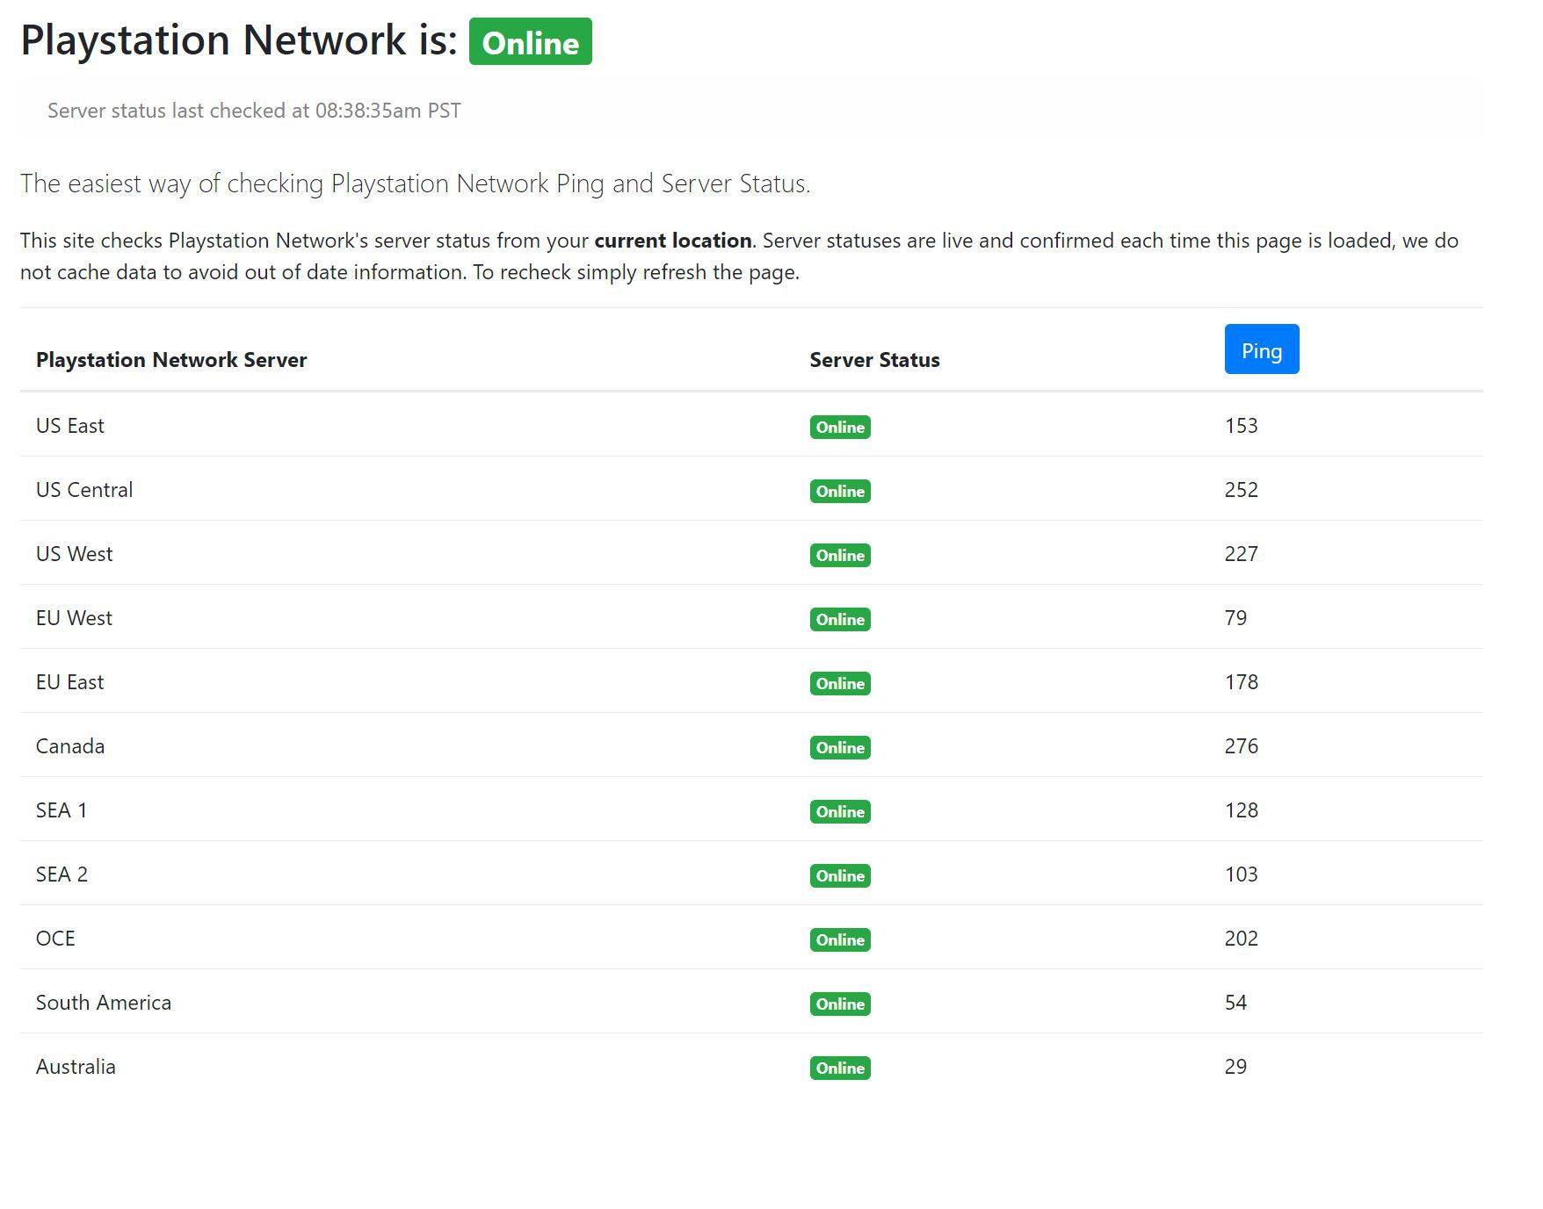The image size is (1543, 1209).
Task: Select the EU East server name
Action: pos(69,682)
